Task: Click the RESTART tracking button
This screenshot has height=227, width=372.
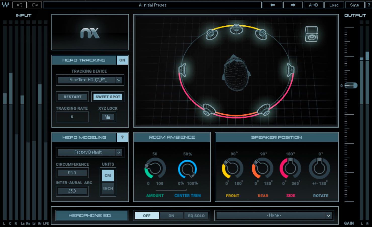Action: 72,97
